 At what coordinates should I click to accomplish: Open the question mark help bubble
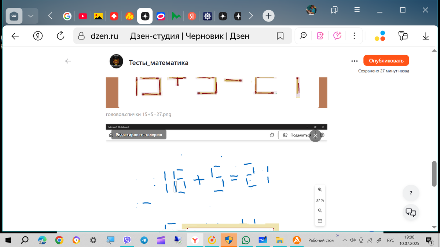pyautogui.click(x=411, y=193)
